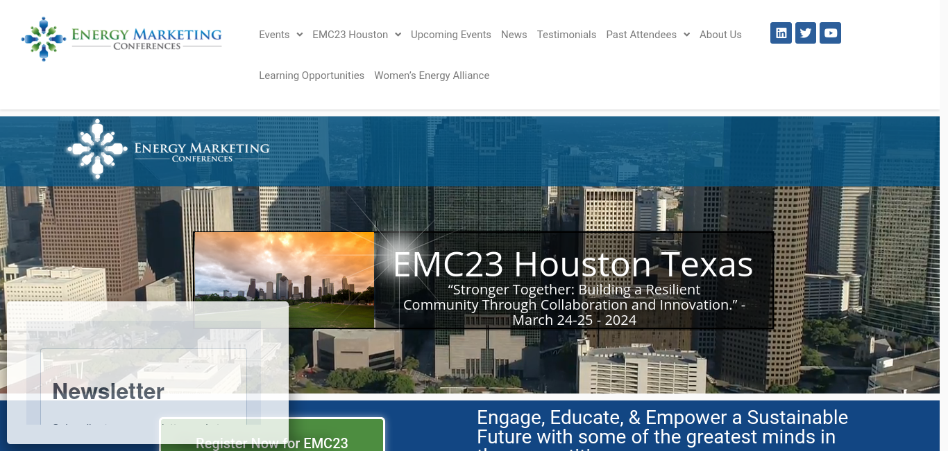Screen dimensions: 948x451
Task: Click the EMC23 Houston Texas slide title
Action: pyautogui.click(x=573, y=264)
